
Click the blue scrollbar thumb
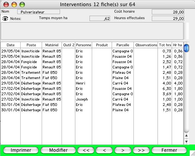[x=187, y=48]
